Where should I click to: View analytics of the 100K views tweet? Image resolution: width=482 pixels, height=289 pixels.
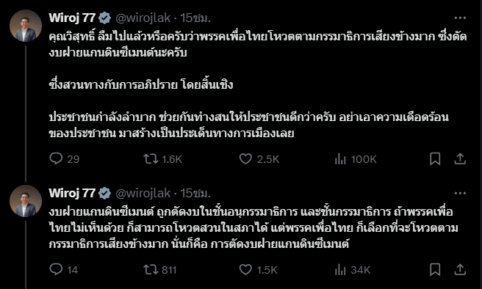[356, 159]
